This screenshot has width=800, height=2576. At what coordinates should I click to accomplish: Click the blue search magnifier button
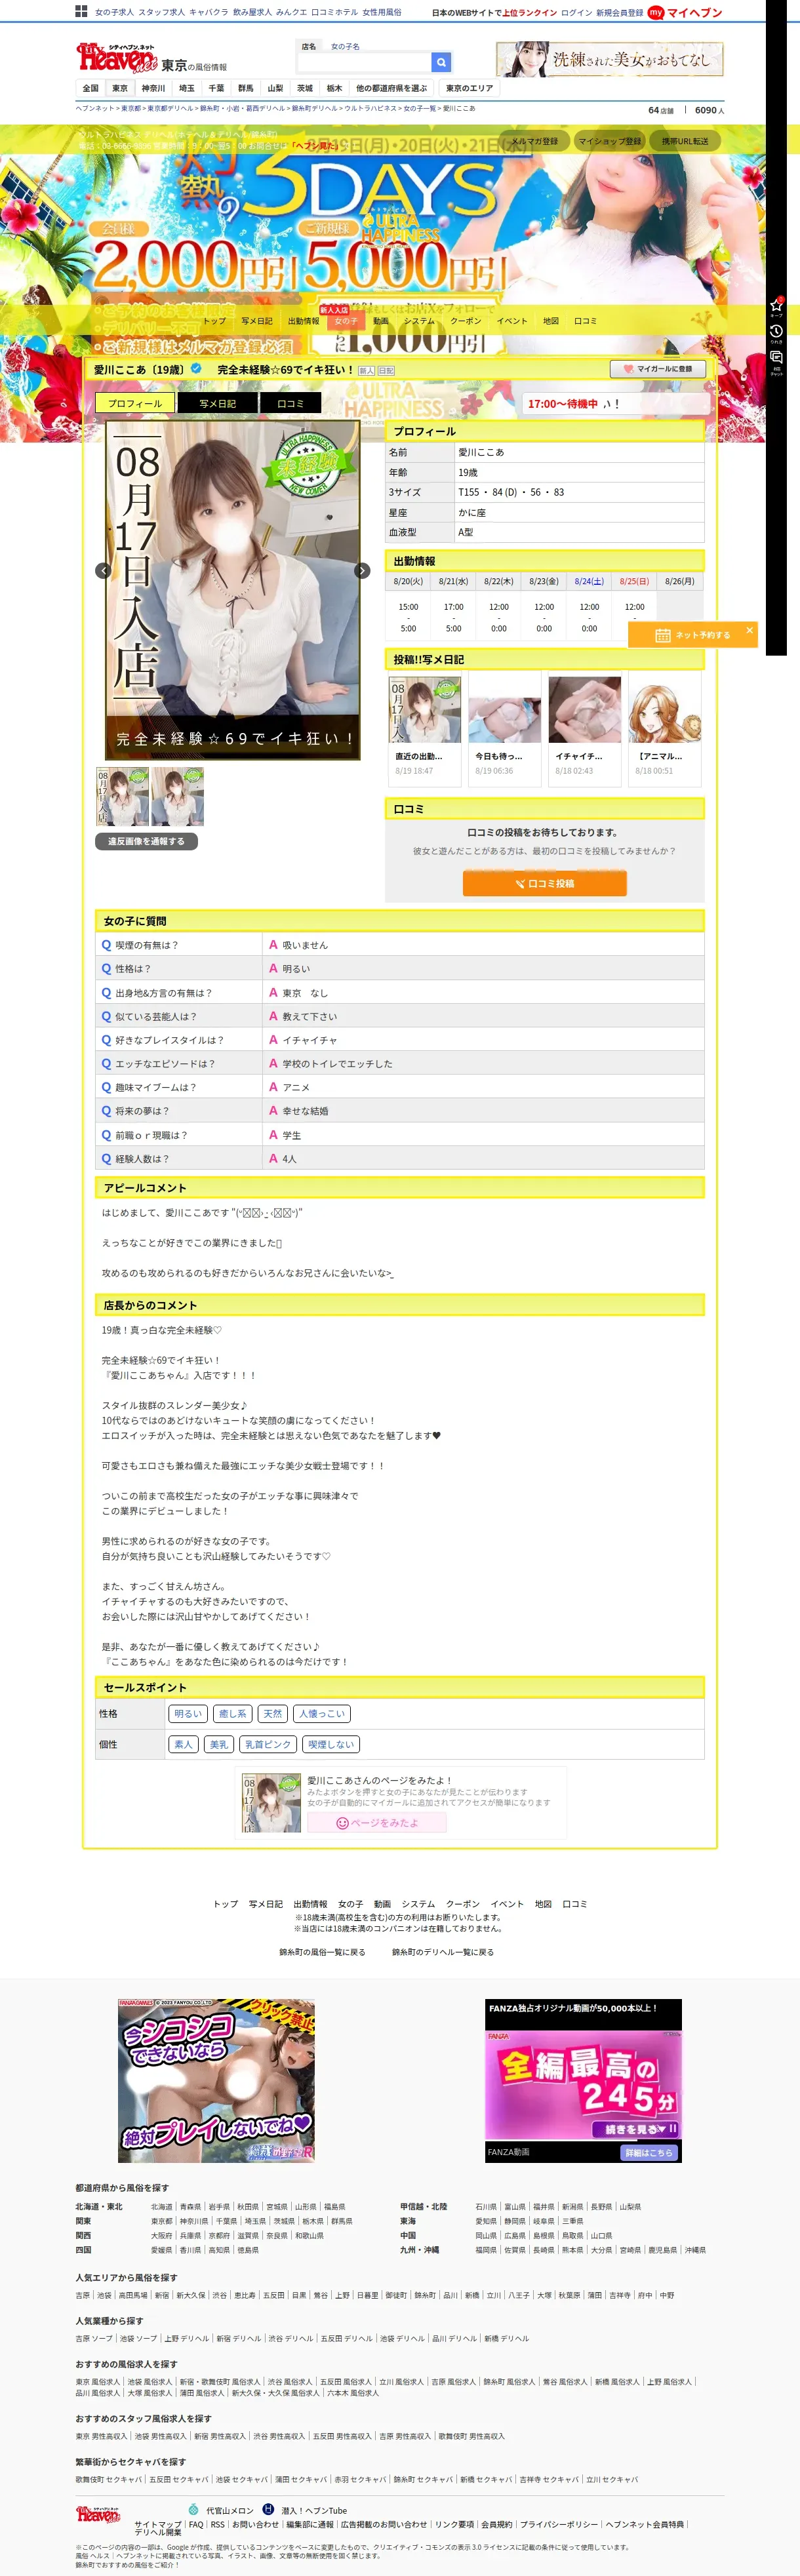(x=440, y=63)
